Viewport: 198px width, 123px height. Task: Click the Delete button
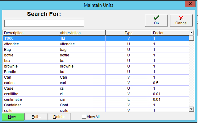[59, 117]
